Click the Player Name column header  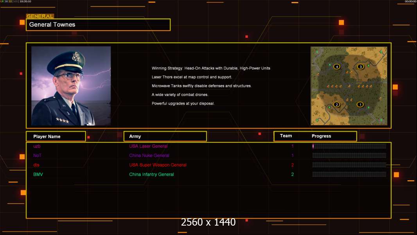tap(56, 136)
